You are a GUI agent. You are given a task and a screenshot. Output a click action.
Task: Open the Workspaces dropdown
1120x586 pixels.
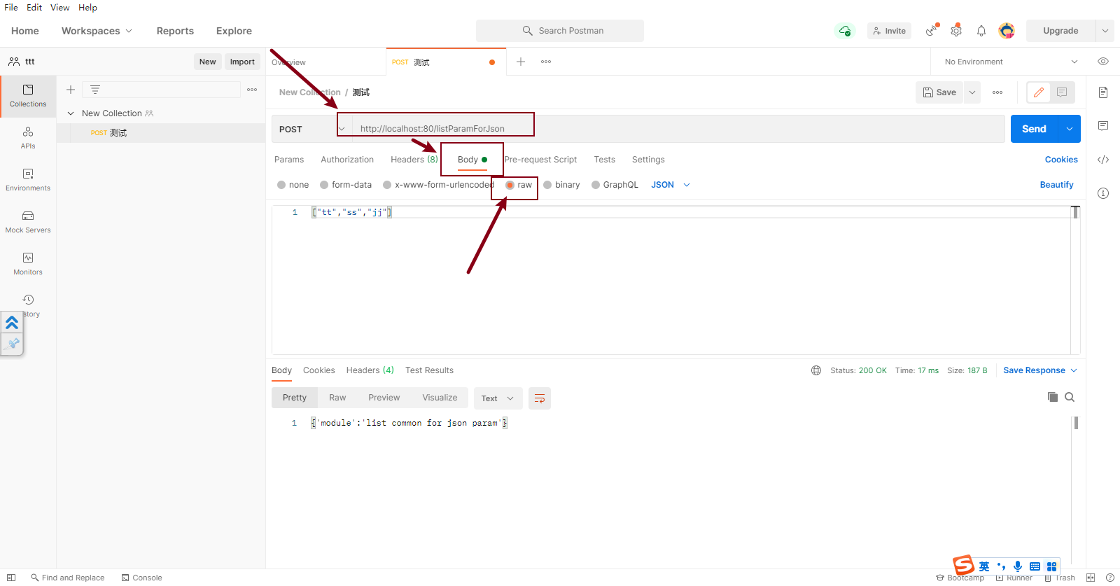[97, 31]
